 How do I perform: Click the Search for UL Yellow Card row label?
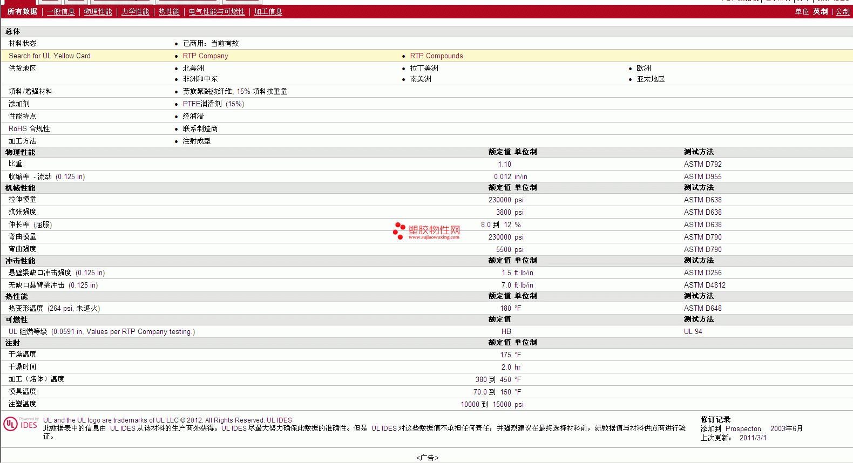pos(50,56)
